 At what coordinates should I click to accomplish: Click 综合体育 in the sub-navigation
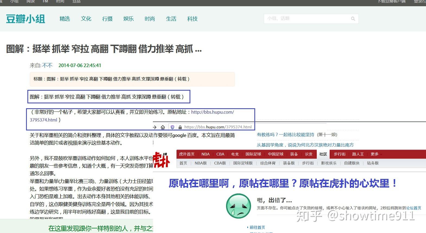[268, 163]
